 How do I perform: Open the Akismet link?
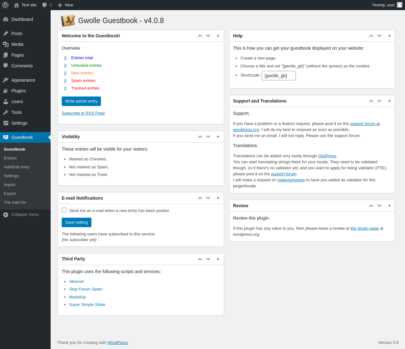[x=76, y=282]
